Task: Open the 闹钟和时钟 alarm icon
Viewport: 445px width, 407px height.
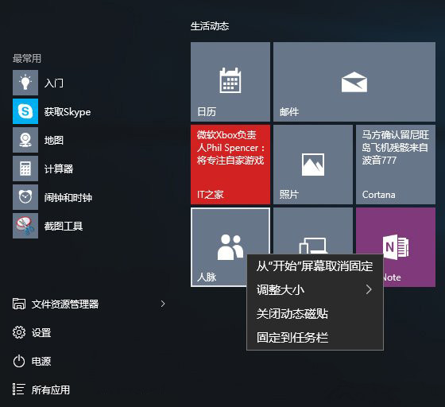Action: coord(25,197)
